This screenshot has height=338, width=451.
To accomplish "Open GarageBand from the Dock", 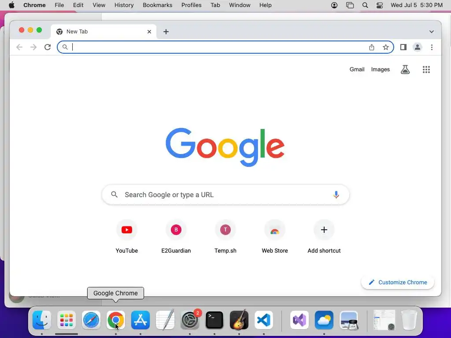I will tap(239, 320).
